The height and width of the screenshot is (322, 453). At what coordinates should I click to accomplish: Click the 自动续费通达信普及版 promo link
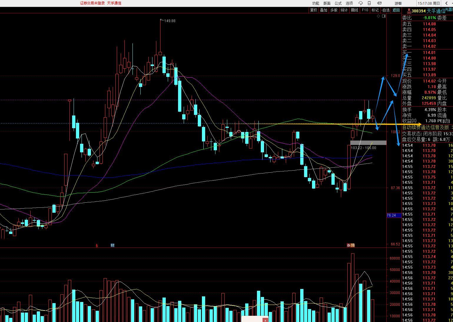(x=426, y=127)
